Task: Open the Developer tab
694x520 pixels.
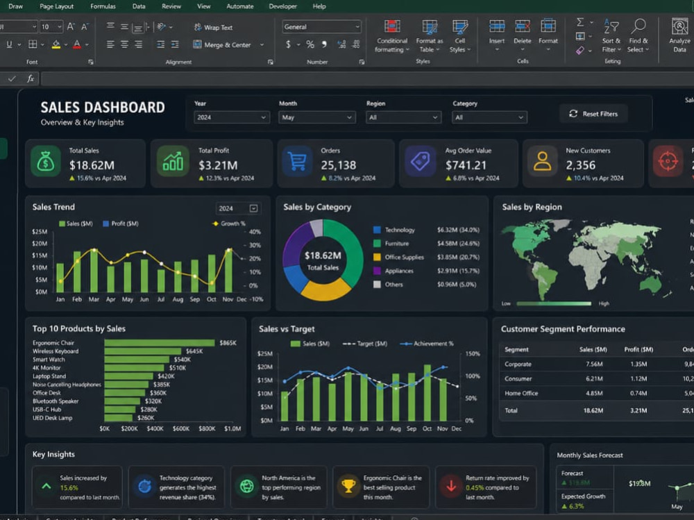Action: coord(283,6)
